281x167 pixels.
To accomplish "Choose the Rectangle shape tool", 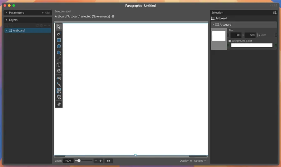I will coord(59,40).
